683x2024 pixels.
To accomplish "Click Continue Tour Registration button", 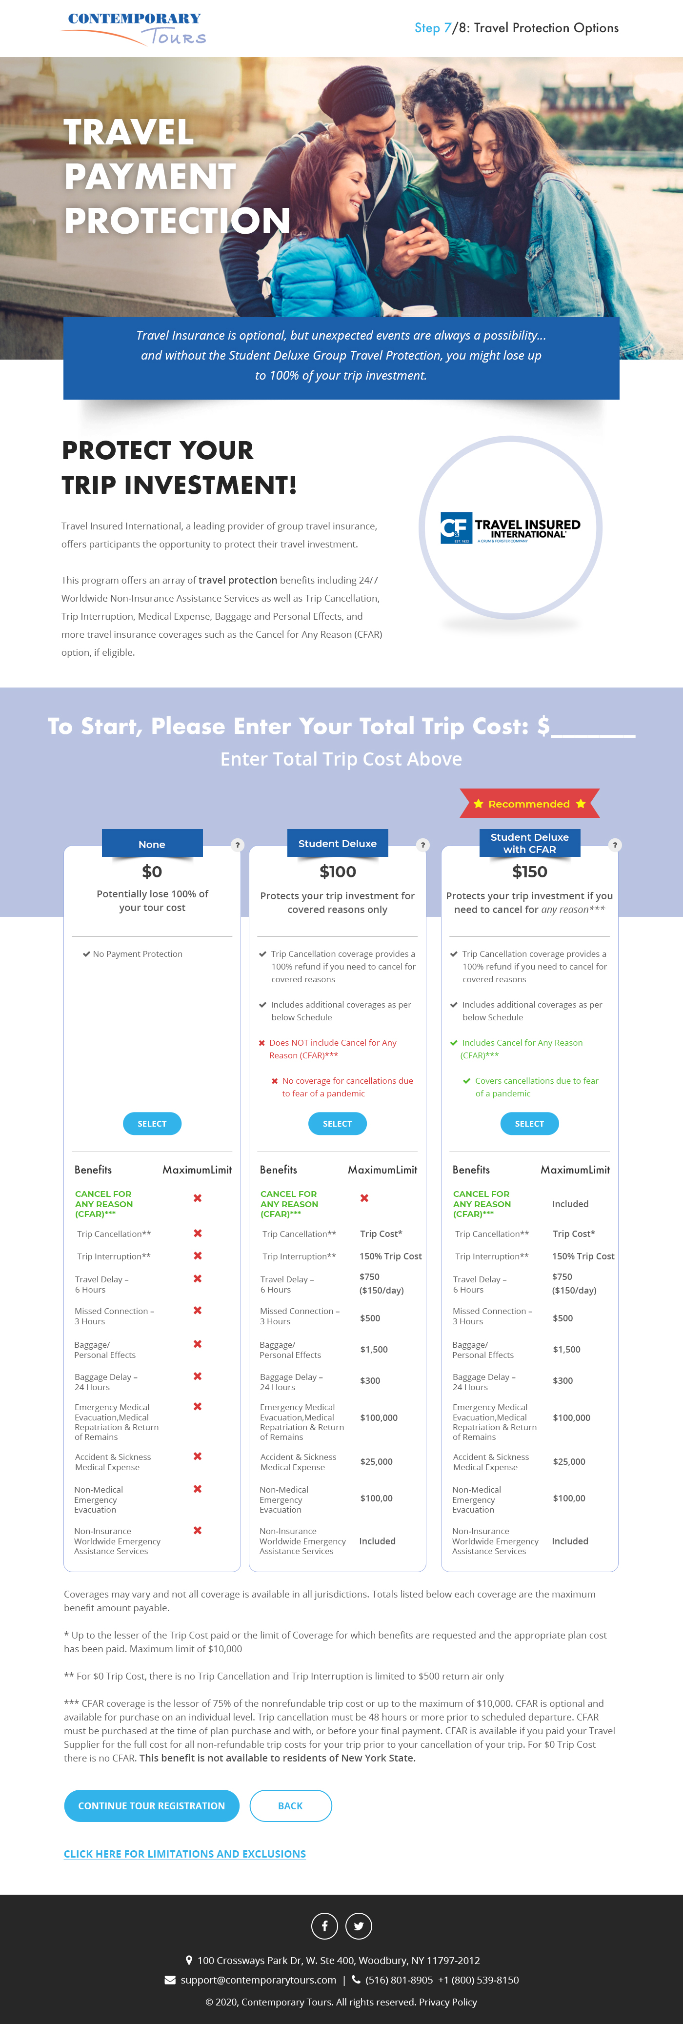I will (152, 1805).
